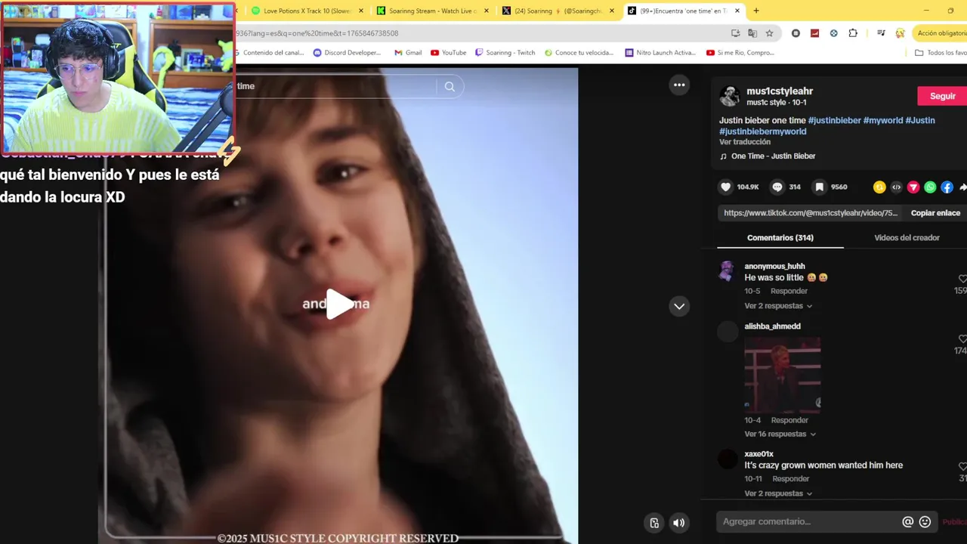Like anonymous_huhh's comment
The image size is (967, 544).
pyautogui.click(x=962, y=279)
